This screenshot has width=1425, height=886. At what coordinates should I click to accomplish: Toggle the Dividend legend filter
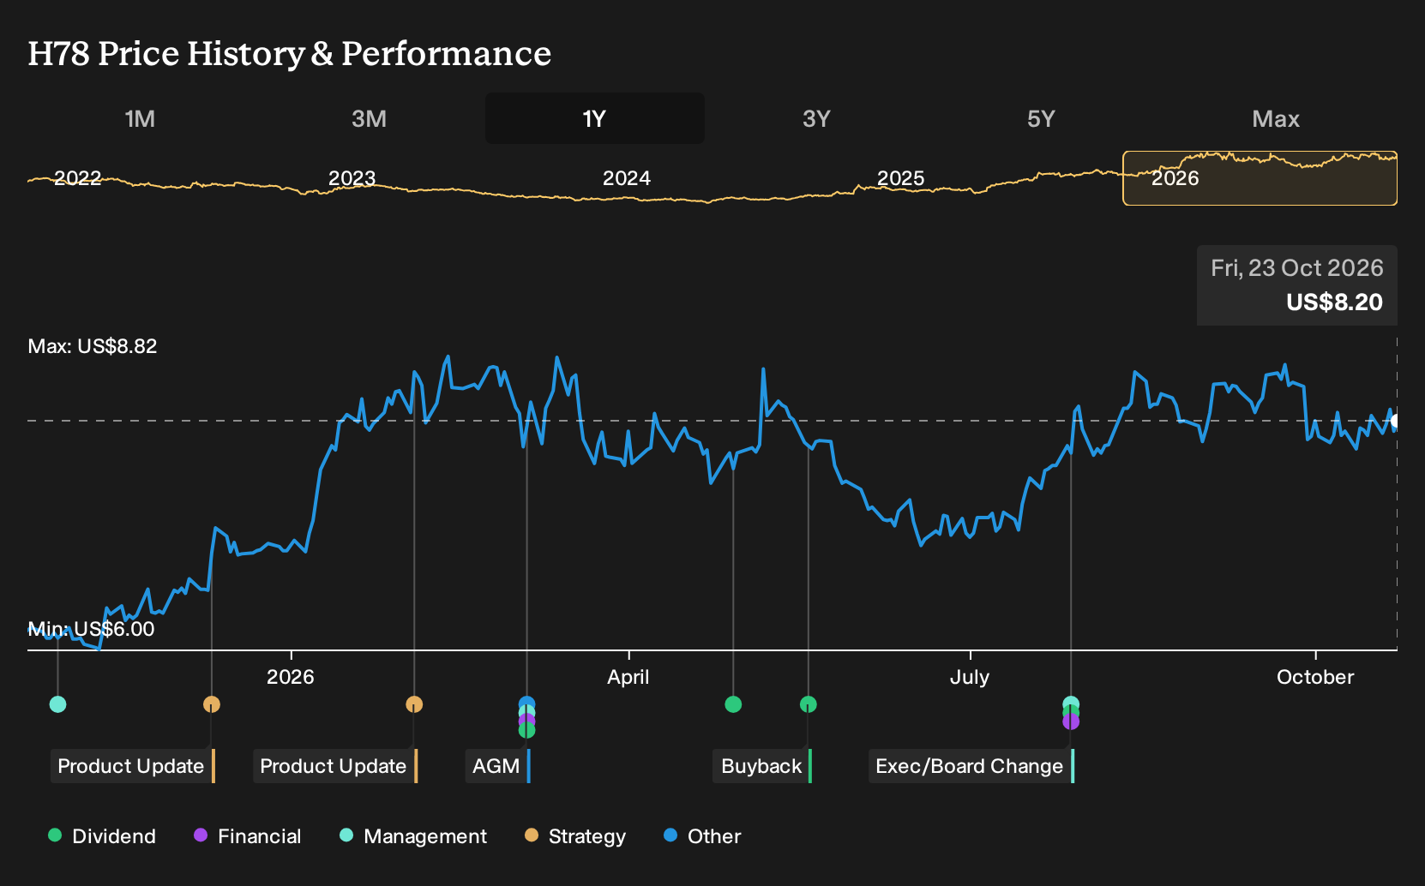pos(102,835)
